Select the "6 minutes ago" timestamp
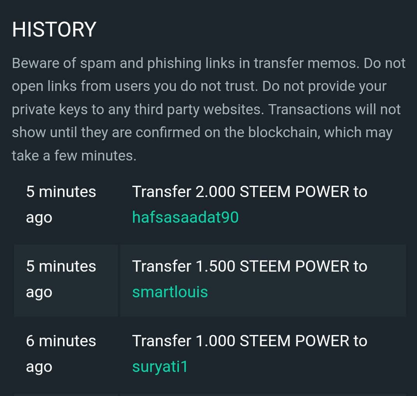Screen dimensions: 417x396 click(x=61, y=354)
